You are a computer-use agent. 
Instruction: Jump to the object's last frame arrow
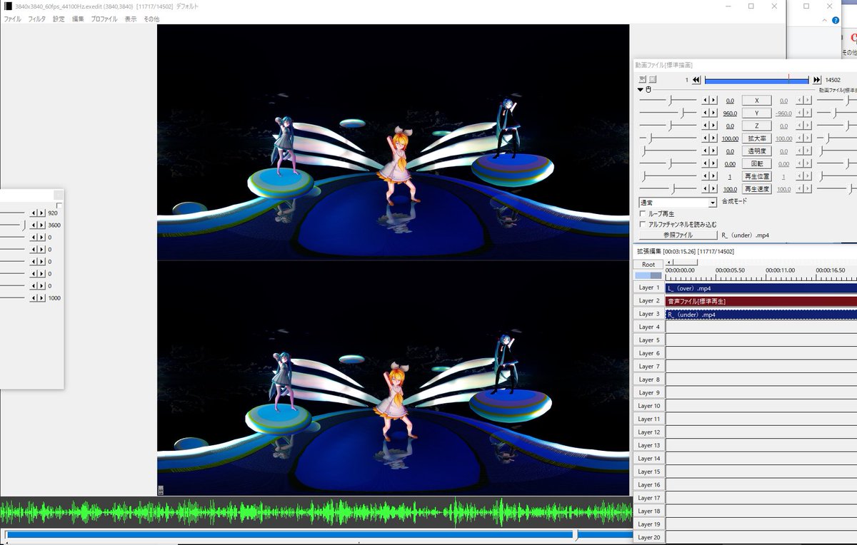[817, 80]
